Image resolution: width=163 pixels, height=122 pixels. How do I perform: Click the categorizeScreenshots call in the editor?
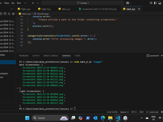click(41, 36)
